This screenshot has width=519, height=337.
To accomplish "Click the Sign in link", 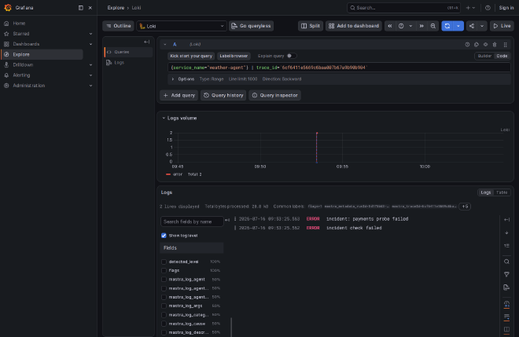I will tap(506, 8).
